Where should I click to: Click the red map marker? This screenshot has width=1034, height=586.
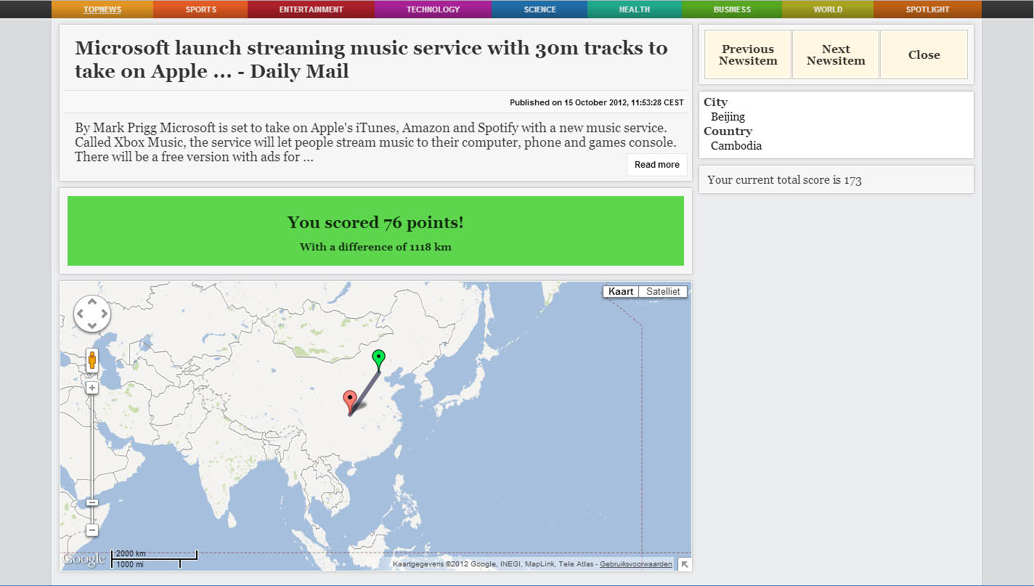tap(350, 402)
